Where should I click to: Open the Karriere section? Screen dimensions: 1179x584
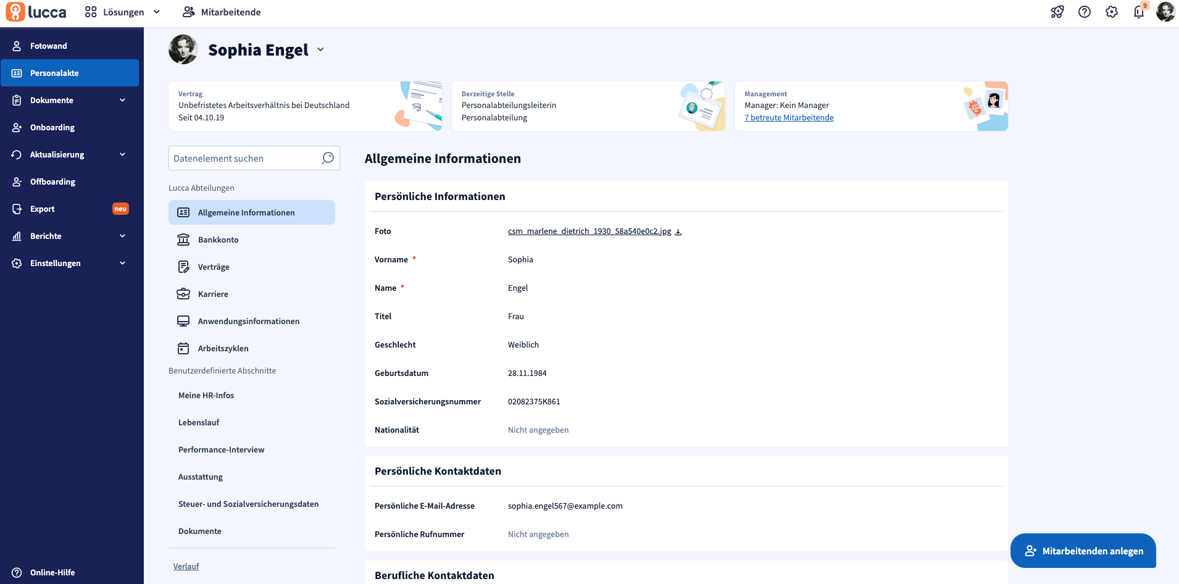(x=252, y=294)
